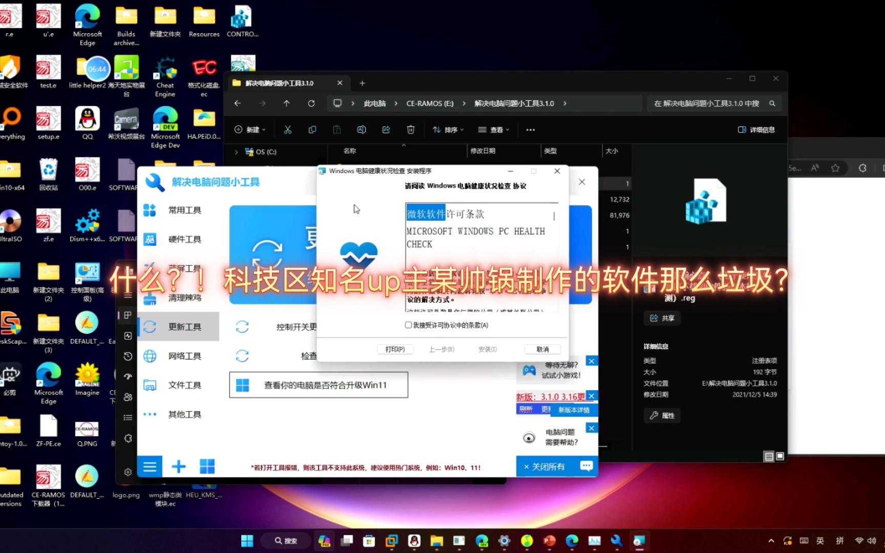The image size is (885, 553).
Task: Click the Copy icon in Explorer toolbar
Action: pyautogui.click(x=312, y=130)
